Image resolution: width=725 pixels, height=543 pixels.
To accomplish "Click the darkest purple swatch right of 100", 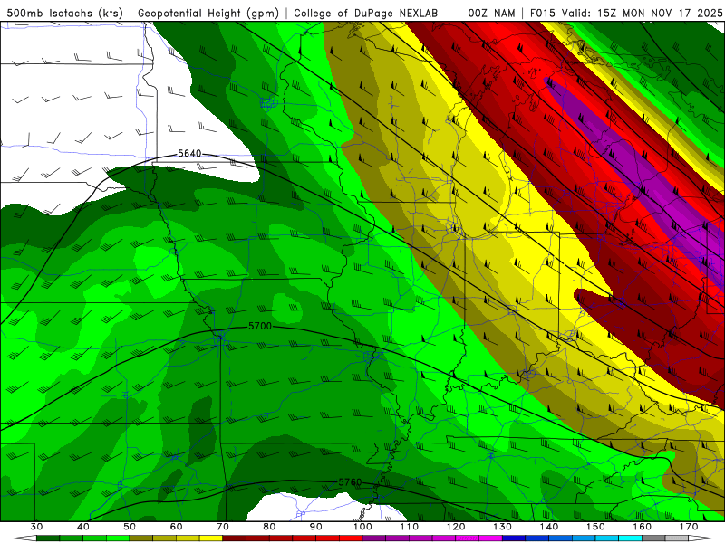I will pyautogui.click(x=374, y=538).
